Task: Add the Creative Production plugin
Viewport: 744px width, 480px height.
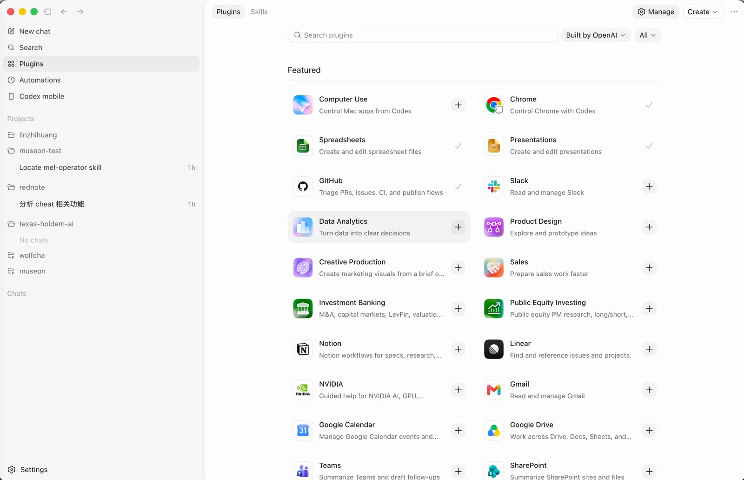Action: click(x=458, y=268)
